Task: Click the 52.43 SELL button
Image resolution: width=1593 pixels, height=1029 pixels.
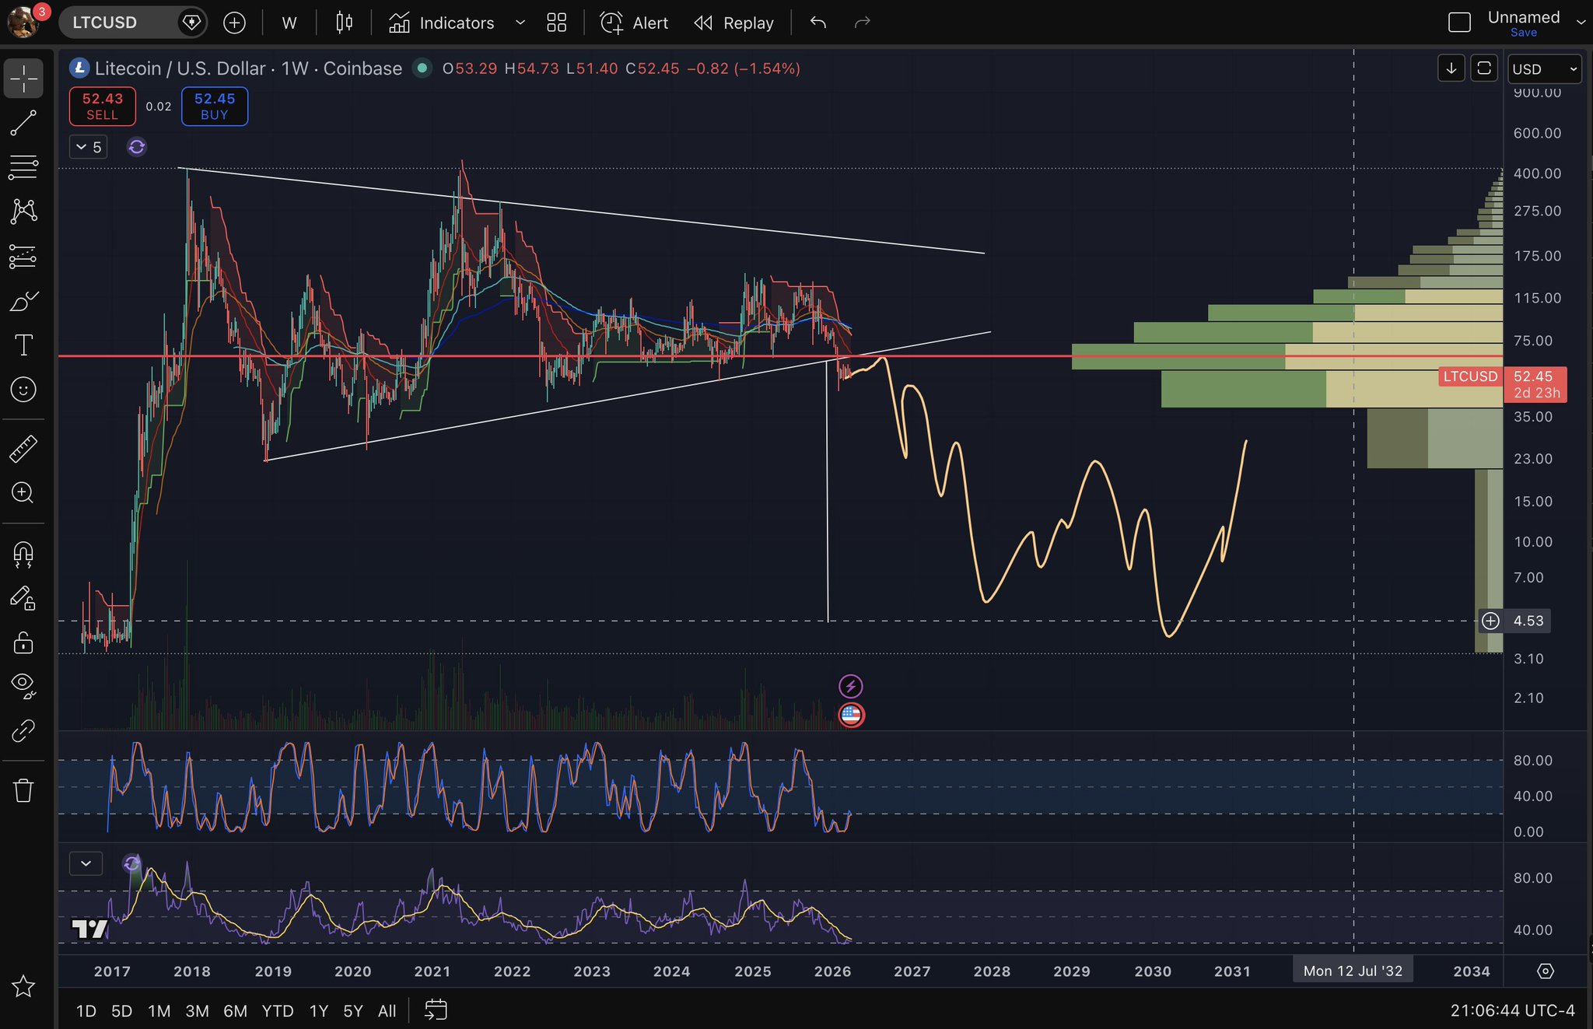Action: pyautogui.click(x=102, y=106)
